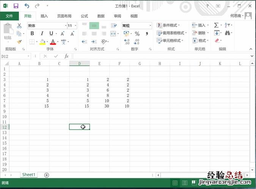Click Fill down arrow icon
256x189 pixels.
pos(217,33)
